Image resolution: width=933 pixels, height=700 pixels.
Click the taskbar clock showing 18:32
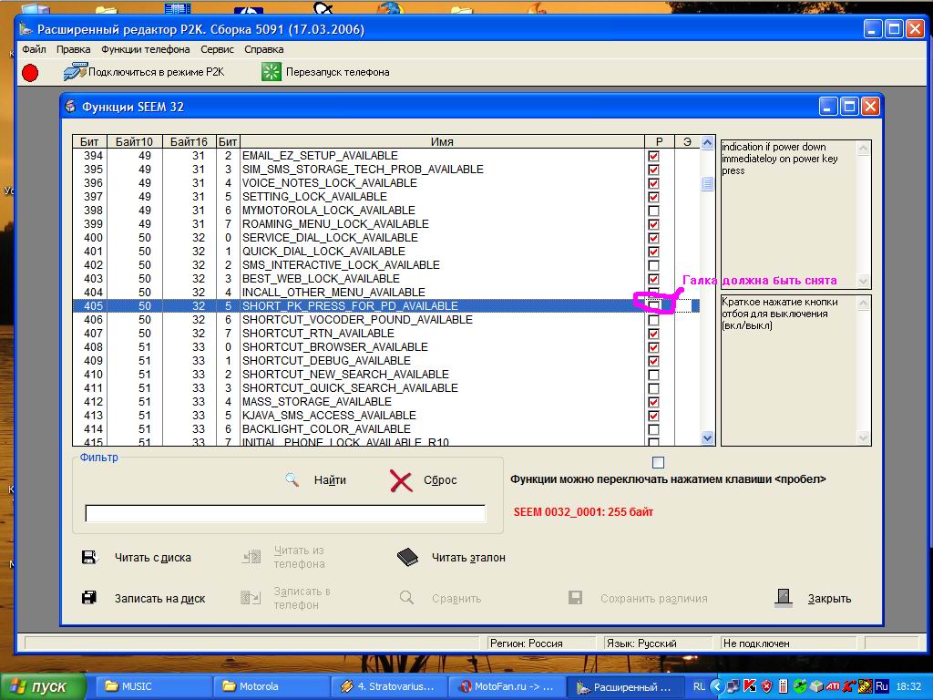pyautogui.click(x=908, y=686)
